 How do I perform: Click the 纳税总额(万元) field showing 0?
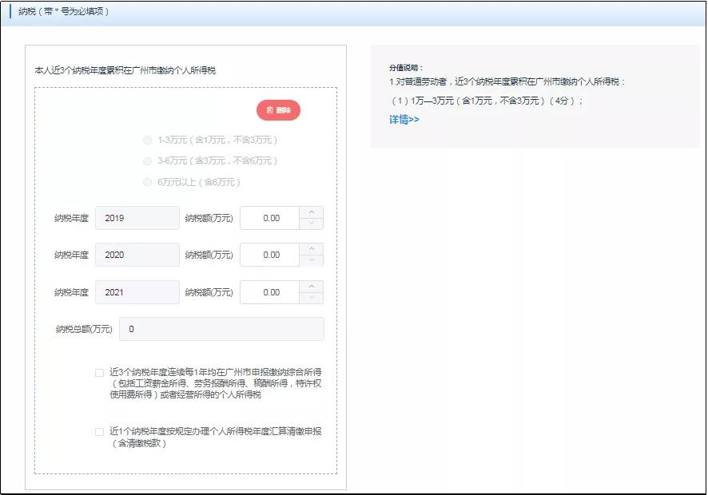(221, 328)
